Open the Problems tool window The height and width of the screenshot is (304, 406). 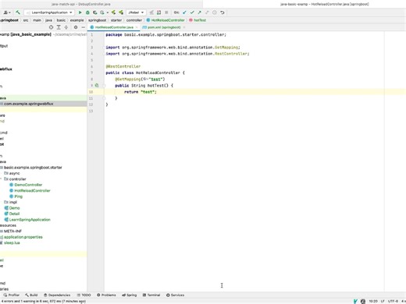pos(106,295)
